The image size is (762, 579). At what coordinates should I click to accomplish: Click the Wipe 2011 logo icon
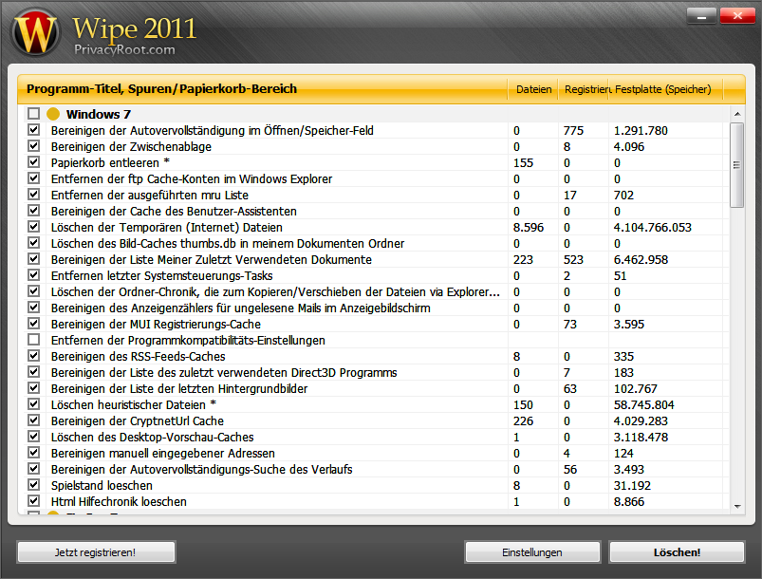point(34,28)
